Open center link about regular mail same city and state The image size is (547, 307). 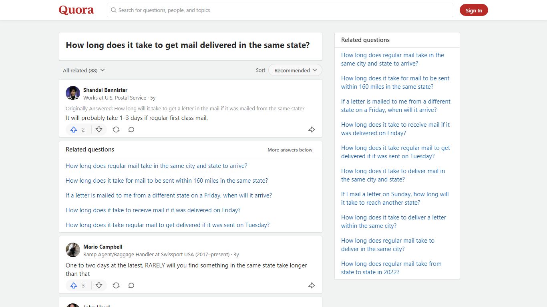coord(157,166)
